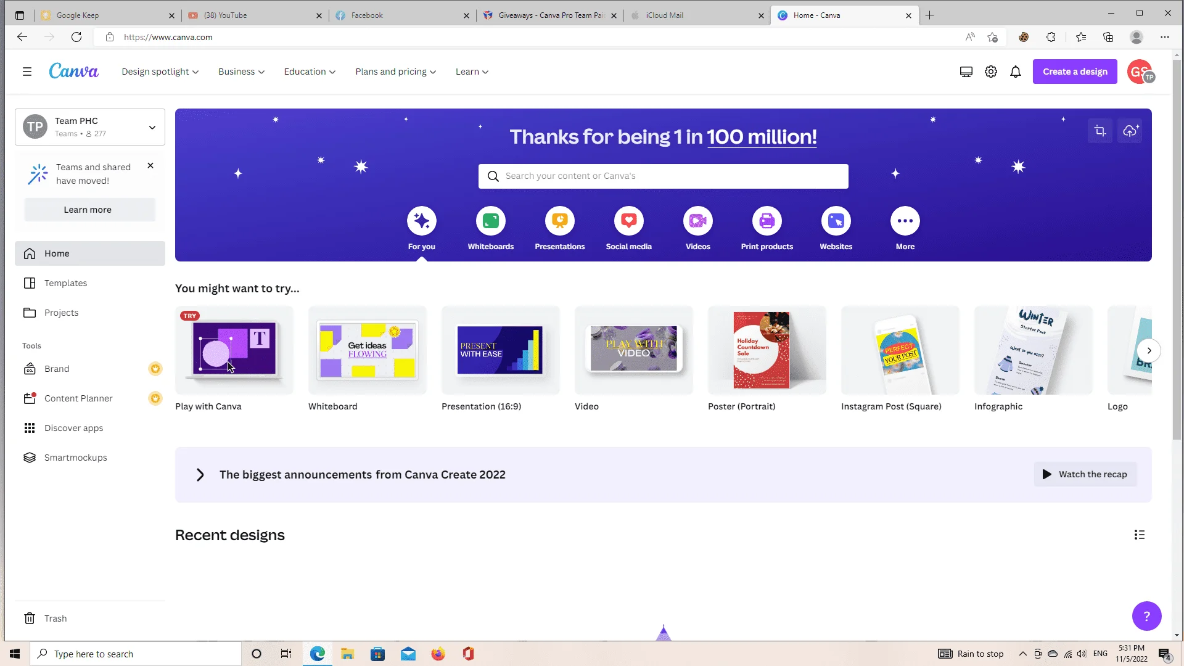Open Whiteboard design thumbnail
Image resolution: width=1184 pixels, height=666 pixels.
(x=368, y=350)
